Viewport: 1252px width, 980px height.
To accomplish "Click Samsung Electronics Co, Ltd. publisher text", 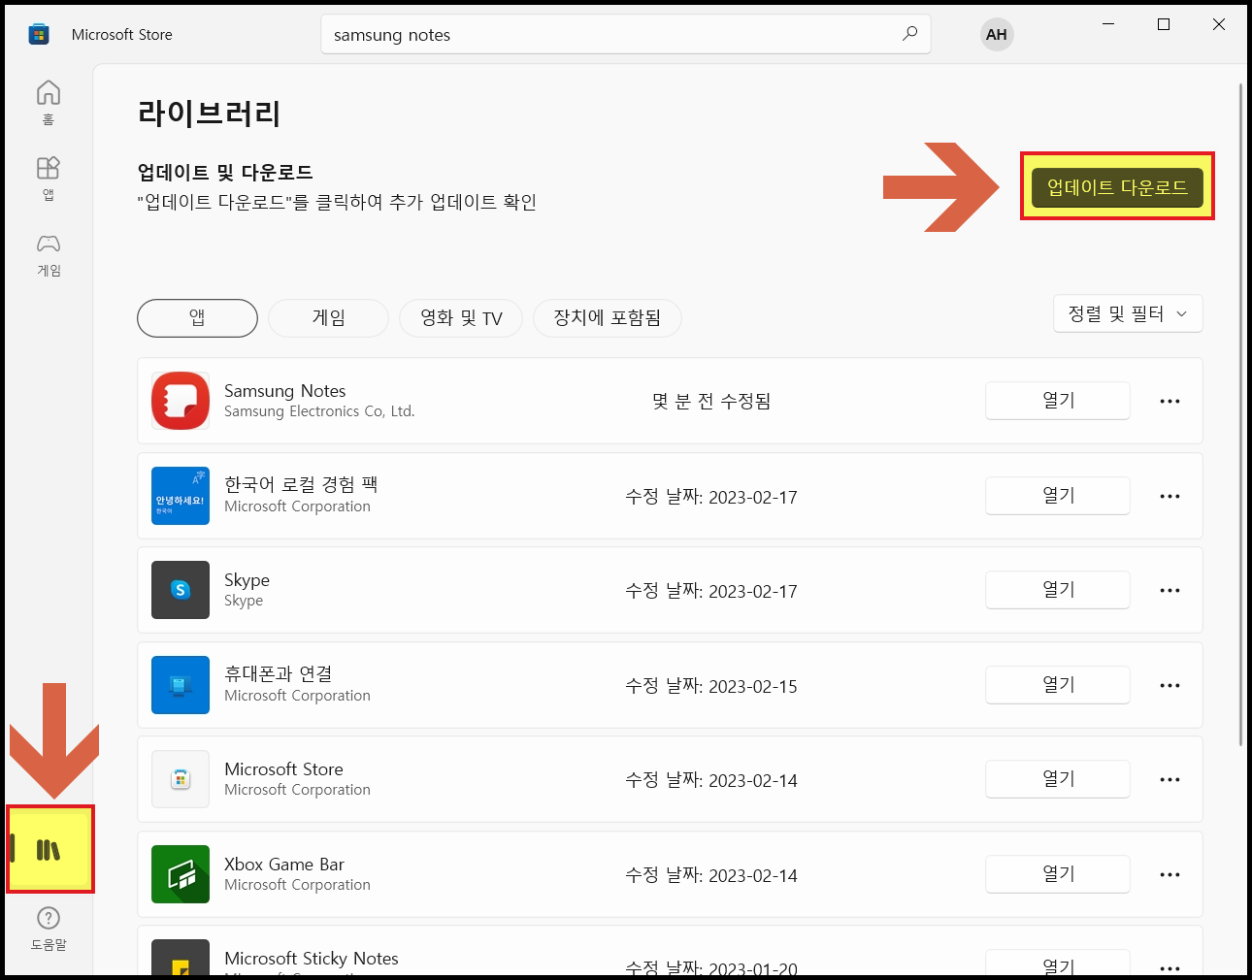I will [x=319, y=411].
